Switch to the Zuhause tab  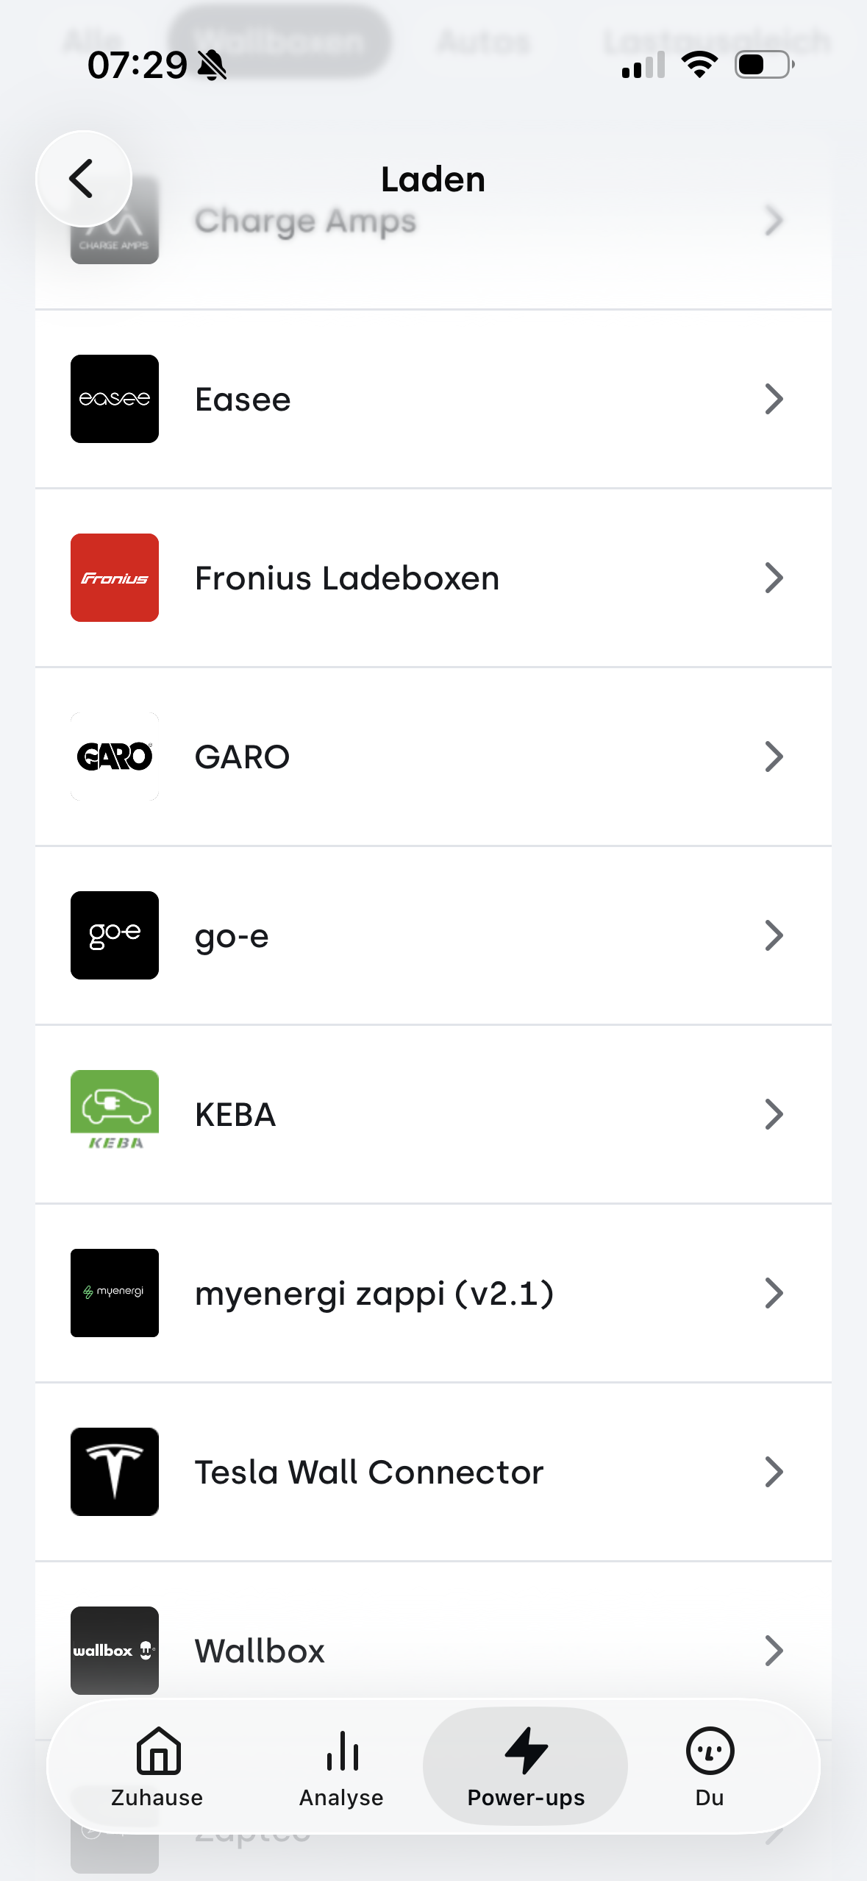[157, 1766]
